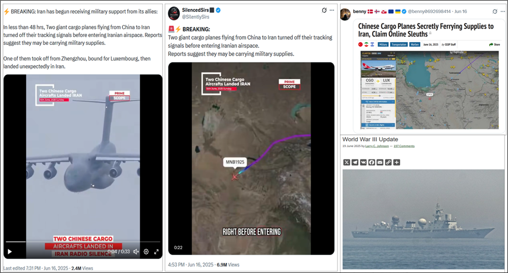The height and width of the screenshot is (273, 508).
Task: Play the Chinese cargo aircraft video
Action: click(x=10, y=252)
